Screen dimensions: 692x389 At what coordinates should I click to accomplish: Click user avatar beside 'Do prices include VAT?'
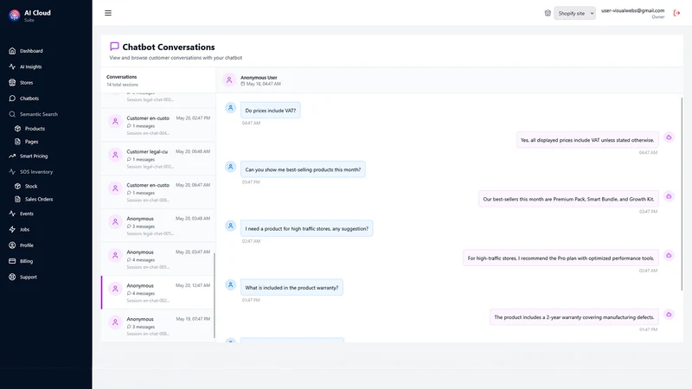tap(230, 107)
